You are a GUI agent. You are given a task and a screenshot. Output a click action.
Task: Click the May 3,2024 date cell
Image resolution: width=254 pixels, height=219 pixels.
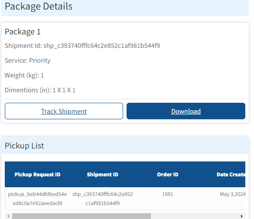233,194
